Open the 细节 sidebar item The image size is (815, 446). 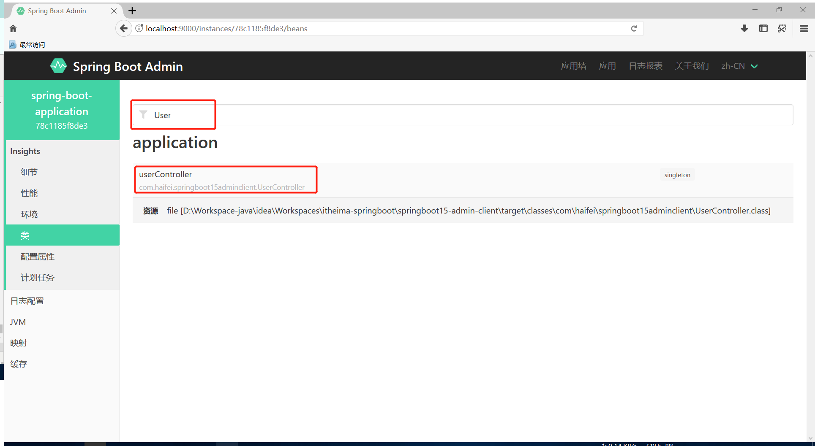[63, 172]
